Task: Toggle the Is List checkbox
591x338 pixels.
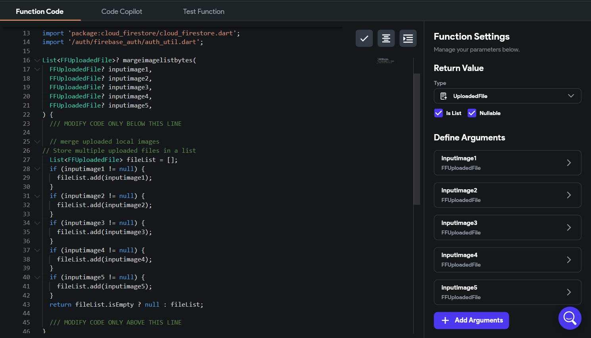Action: (439, 113)
